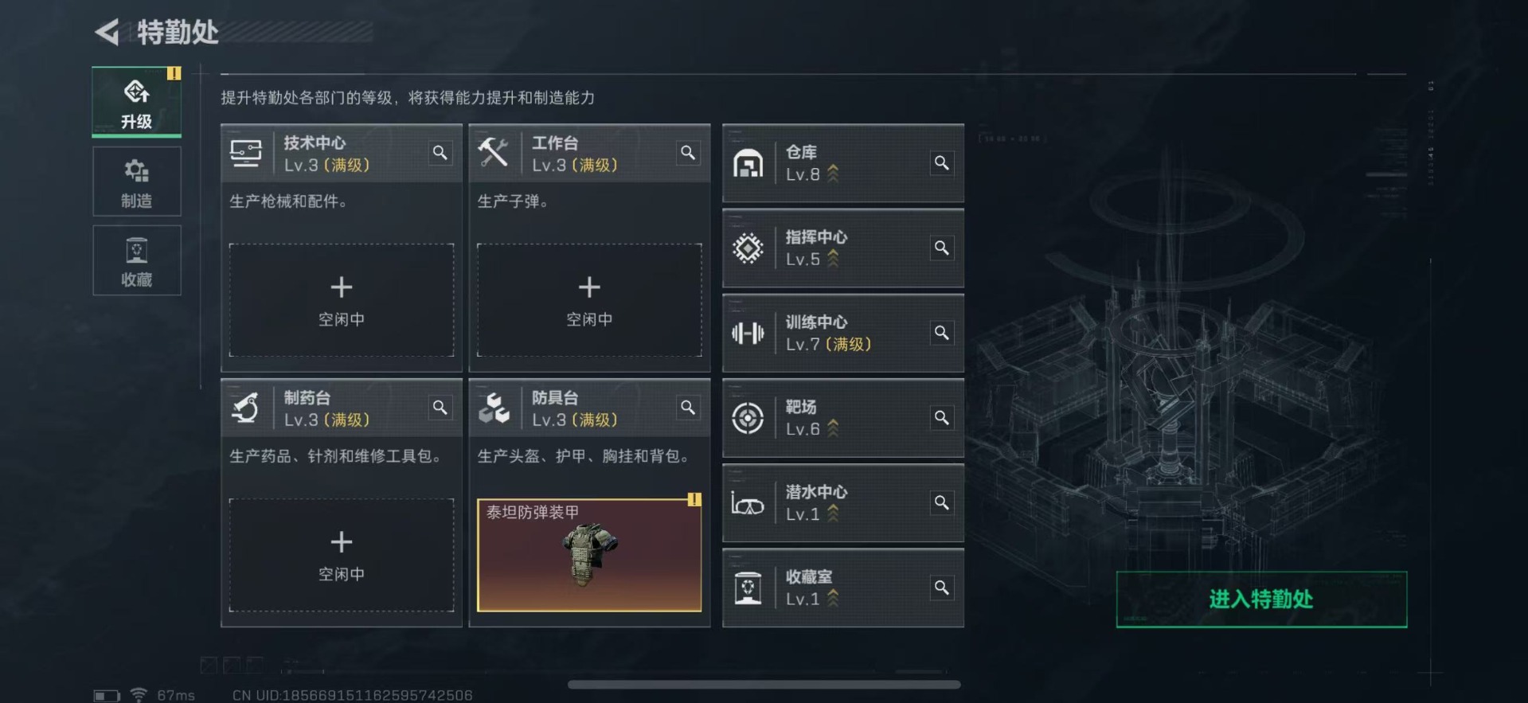Open magnifier details for 靶场
Screen dimensions: 1528x703
tap(941, 418)
